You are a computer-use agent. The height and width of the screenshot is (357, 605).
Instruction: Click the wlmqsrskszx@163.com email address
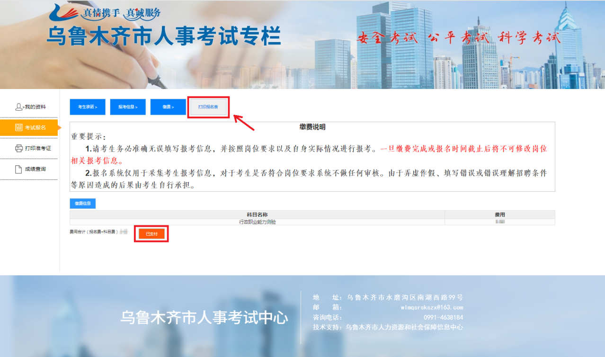[432, 308]
